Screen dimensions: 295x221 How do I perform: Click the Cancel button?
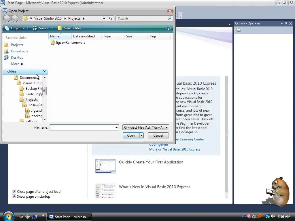coord(158,136)
